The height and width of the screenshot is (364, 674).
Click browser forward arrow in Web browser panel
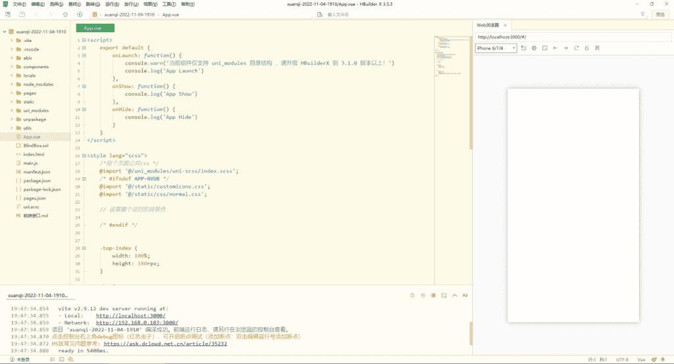[x=565, y=48]
